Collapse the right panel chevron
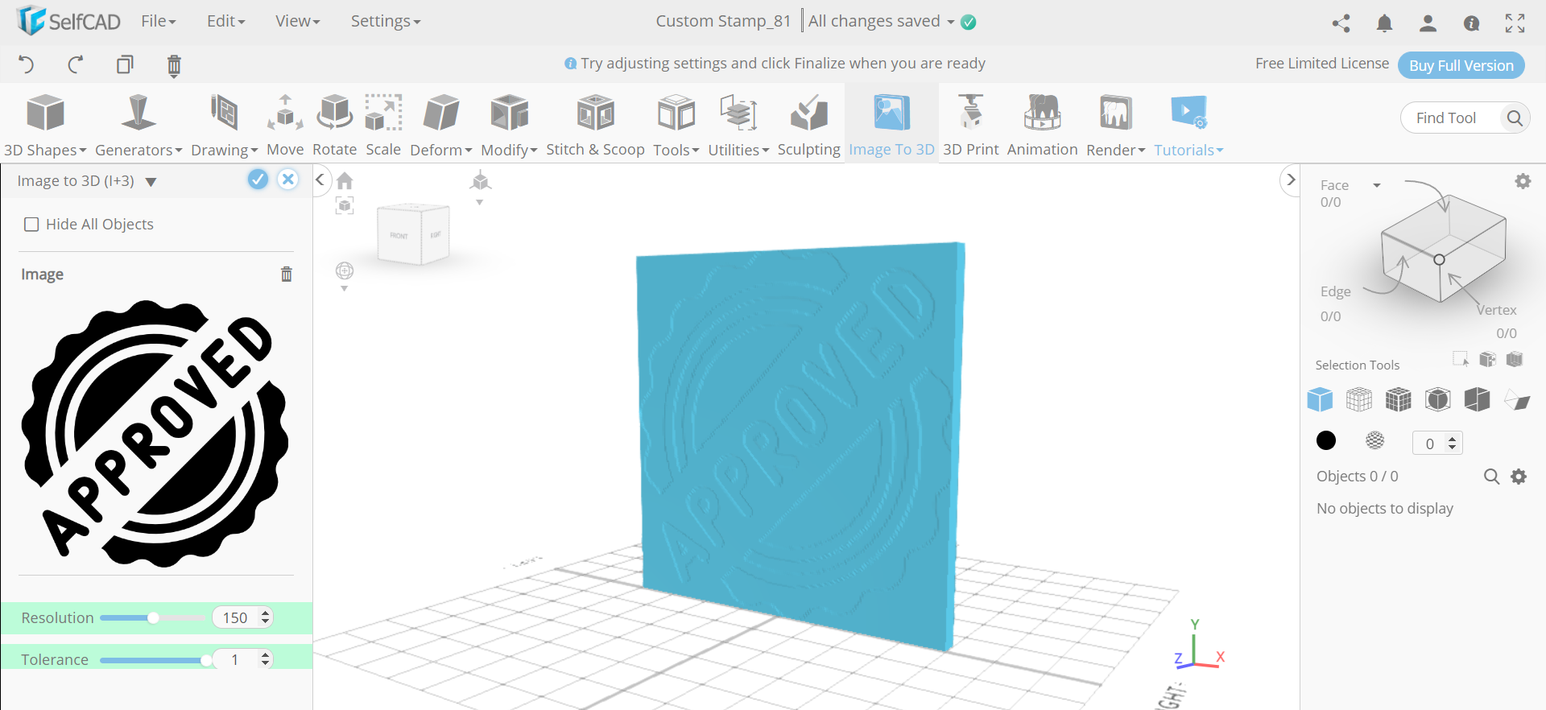 (x=1291, y=180)
